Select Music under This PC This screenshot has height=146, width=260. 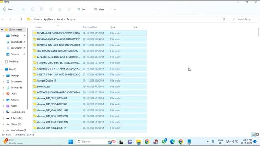coord(13,94)
